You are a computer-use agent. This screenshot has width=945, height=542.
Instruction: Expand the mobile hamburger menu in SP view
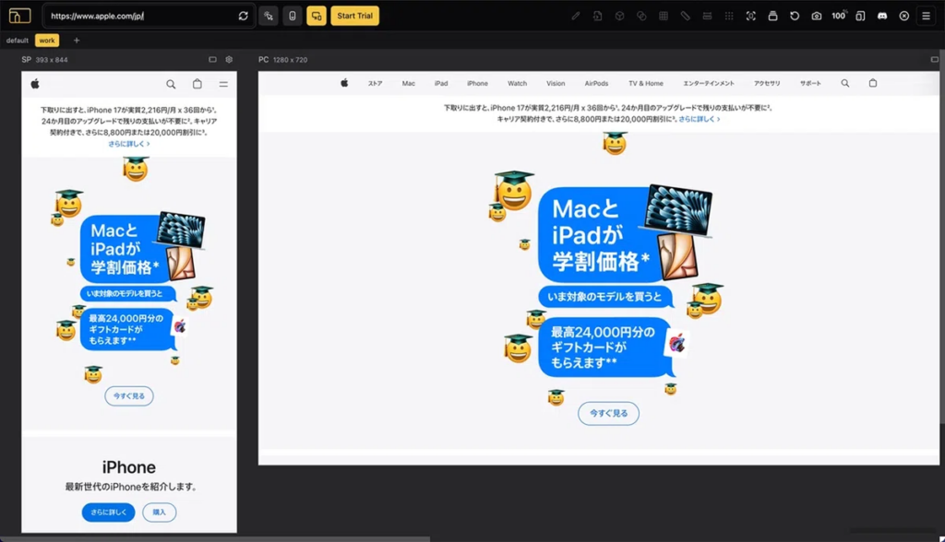pyautogui.click(x=223, y=84)
